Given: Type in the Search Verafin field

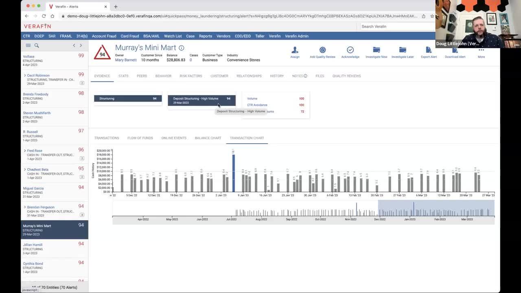Looking at the screenshot, I should pyautogui.click(x=397, y=26).
